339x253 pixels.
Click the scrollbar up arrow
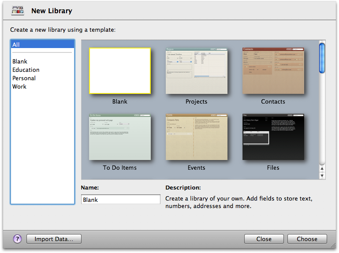coord(322,168)
